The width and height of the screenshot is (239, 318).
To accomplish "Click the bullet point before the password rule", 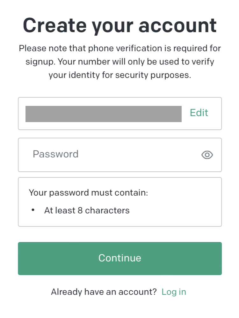I will 33,211.
